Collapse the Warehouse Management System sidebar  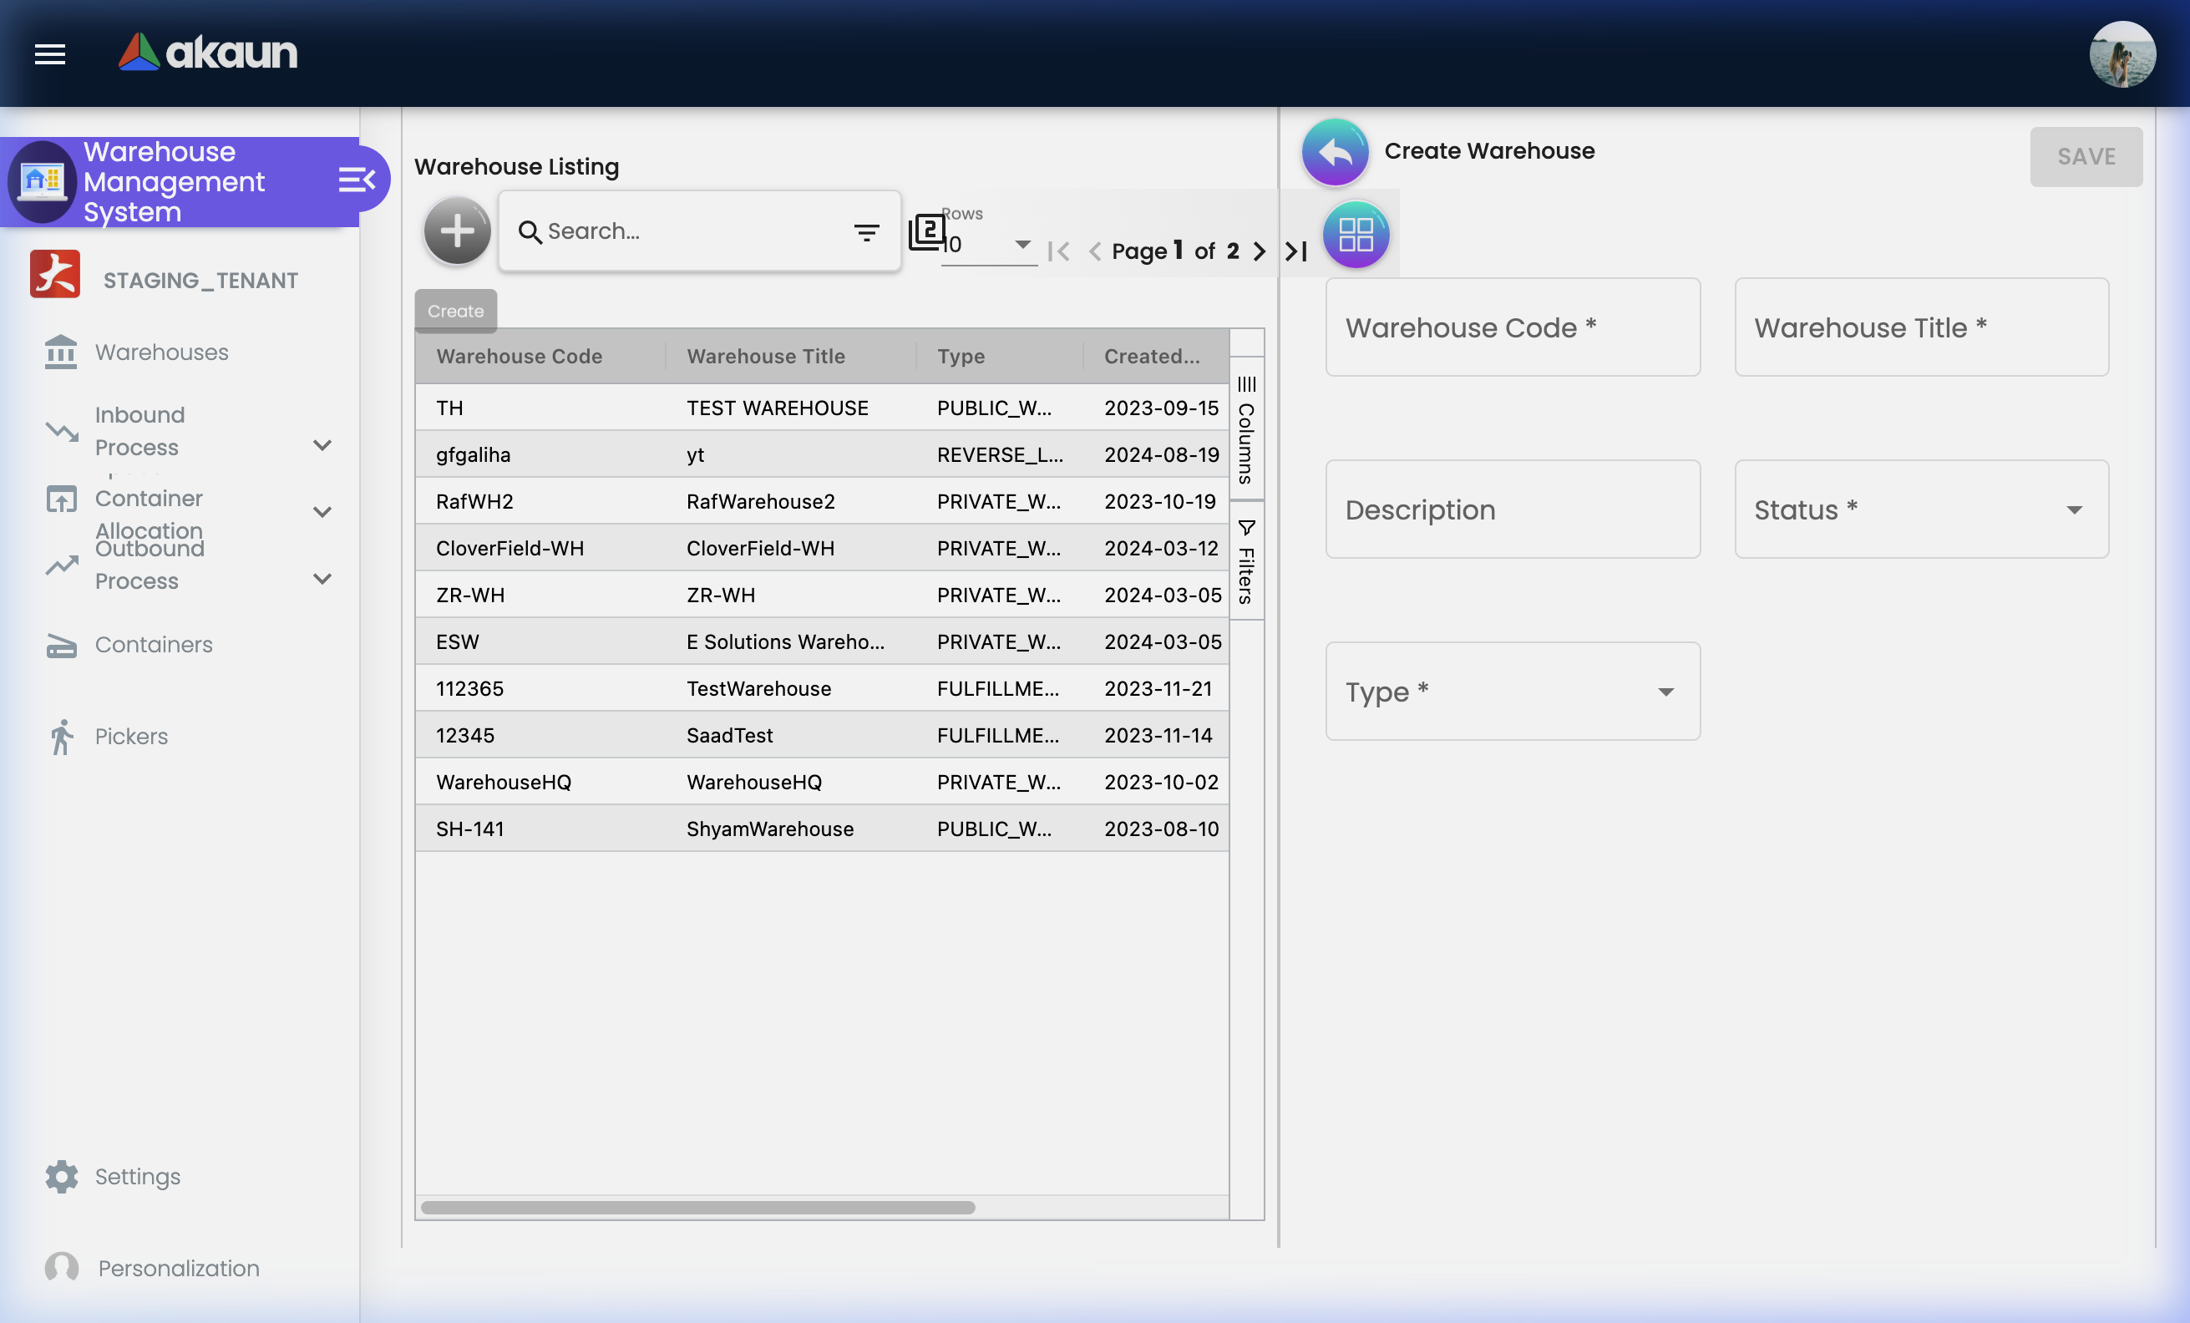(357, 180)
